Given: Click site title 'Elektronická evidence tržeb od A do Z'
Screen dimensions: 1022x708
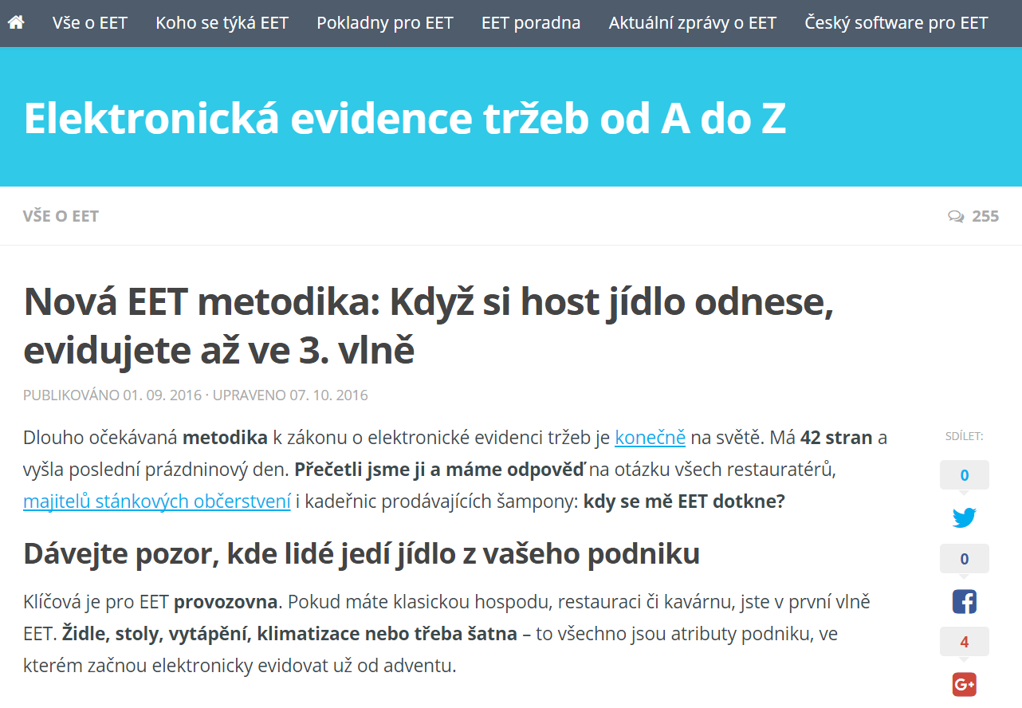Looking at the screenshot, I should 405,118.
